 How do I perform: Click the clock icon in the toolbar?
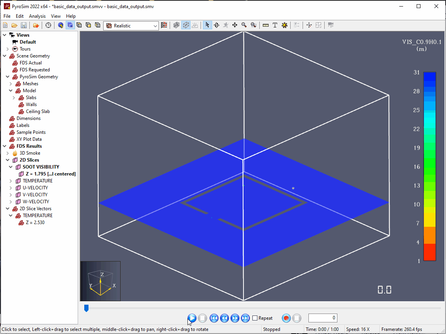[x=48, y=25]
